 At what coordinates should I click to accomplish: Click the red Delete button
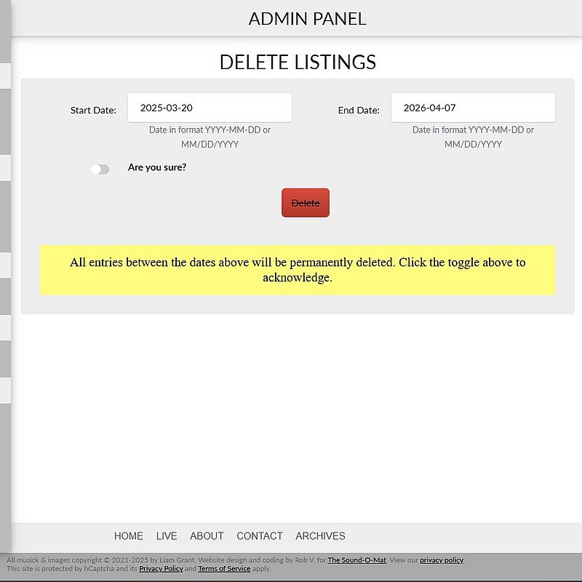(x=305, y=203)
